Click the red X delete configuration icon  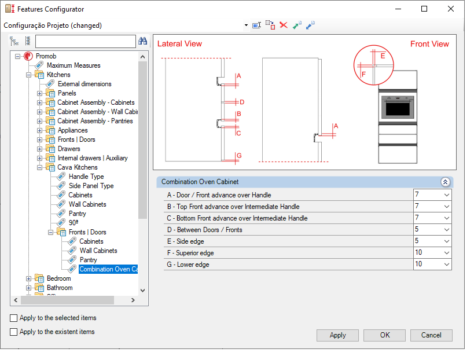(283, 25)
